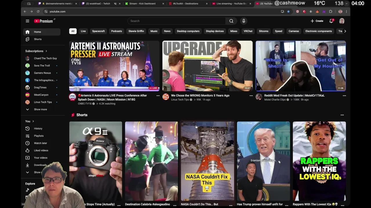The image size is (371, 208).
Task: Click the Artemis II press conference title
Action: [112, 97]
